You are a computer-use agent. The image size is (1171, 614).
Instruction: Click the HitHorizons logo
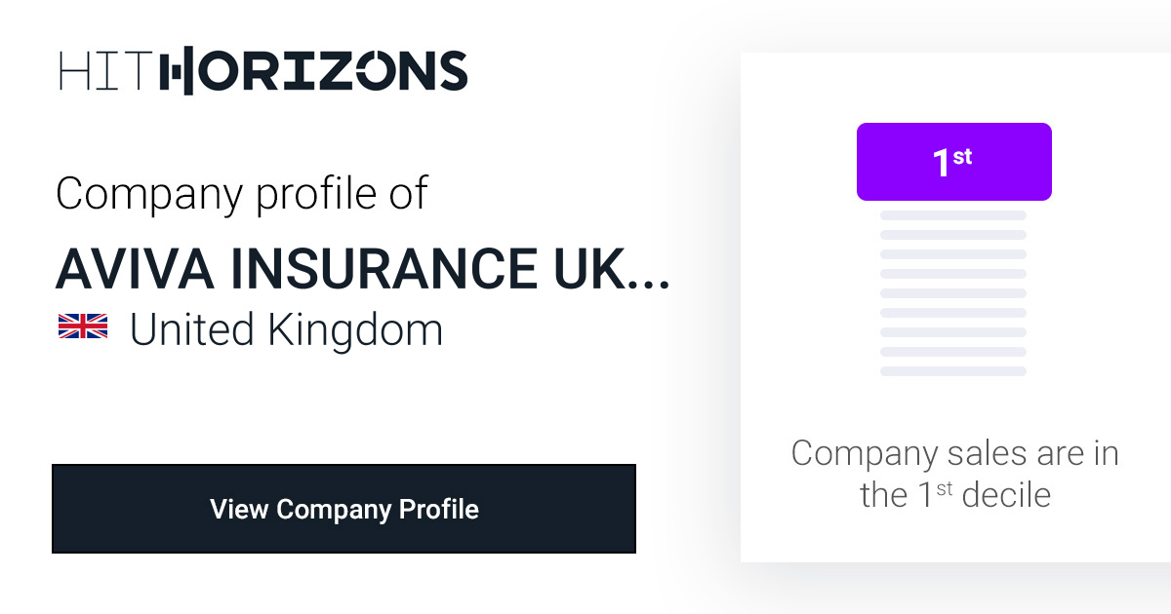[262, 71]
